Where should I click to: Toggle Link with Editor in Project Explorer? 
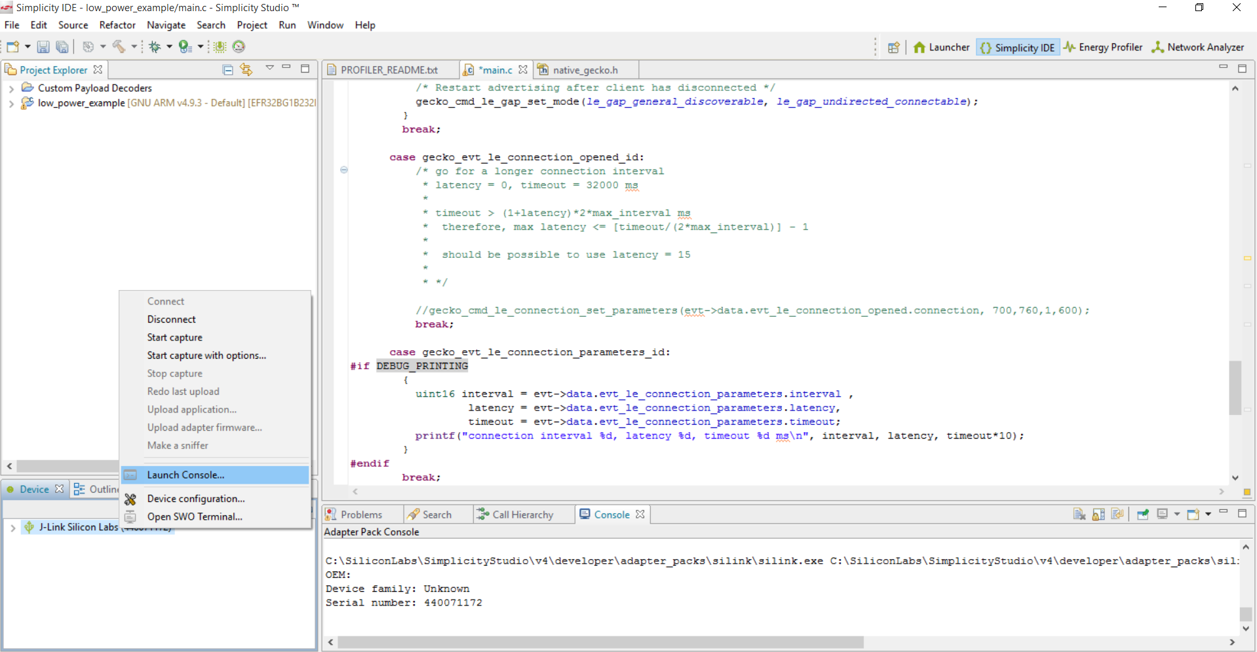[x=246, y=69]
